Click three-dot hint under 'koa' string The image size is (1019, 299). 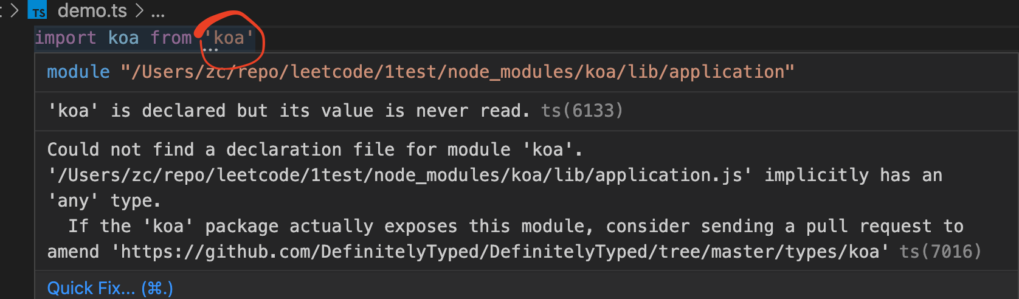coord(210,49)
